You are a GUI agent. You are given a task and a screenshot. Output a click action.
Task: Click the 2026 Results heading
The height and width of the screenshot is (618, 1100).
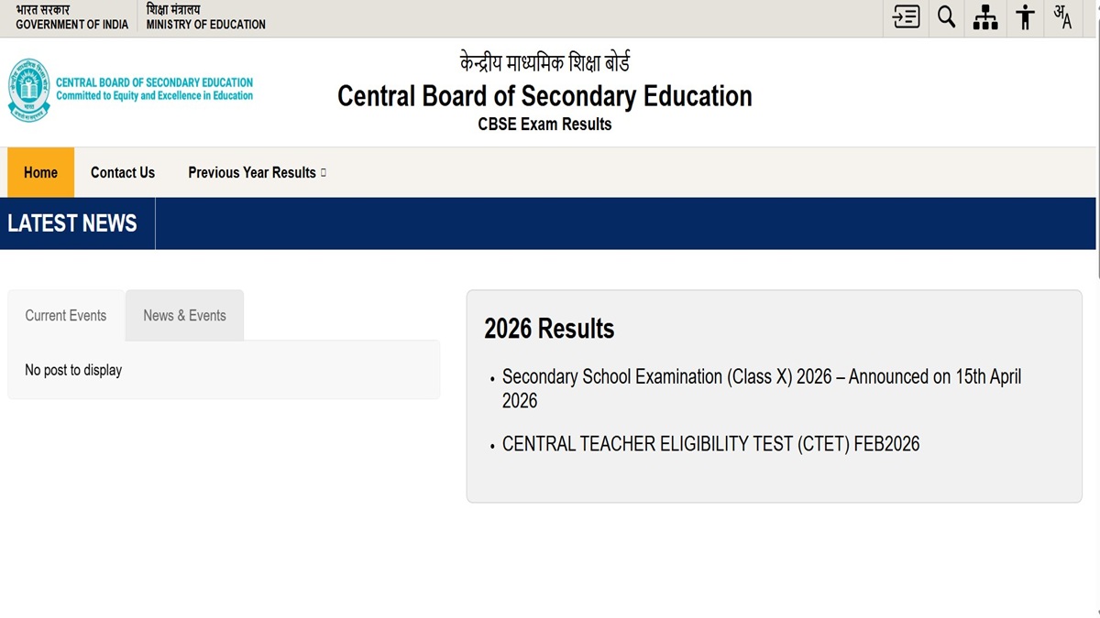(x=549, y=329)
